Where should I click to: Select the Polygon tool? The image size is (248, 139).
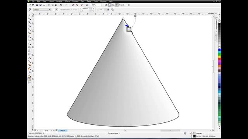(x=29, y=44)
